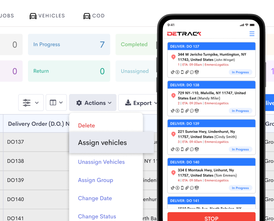Filter jobs by Return card
Image resolution: width=274 pixels, height=221 pixels.
coord(69,71)
